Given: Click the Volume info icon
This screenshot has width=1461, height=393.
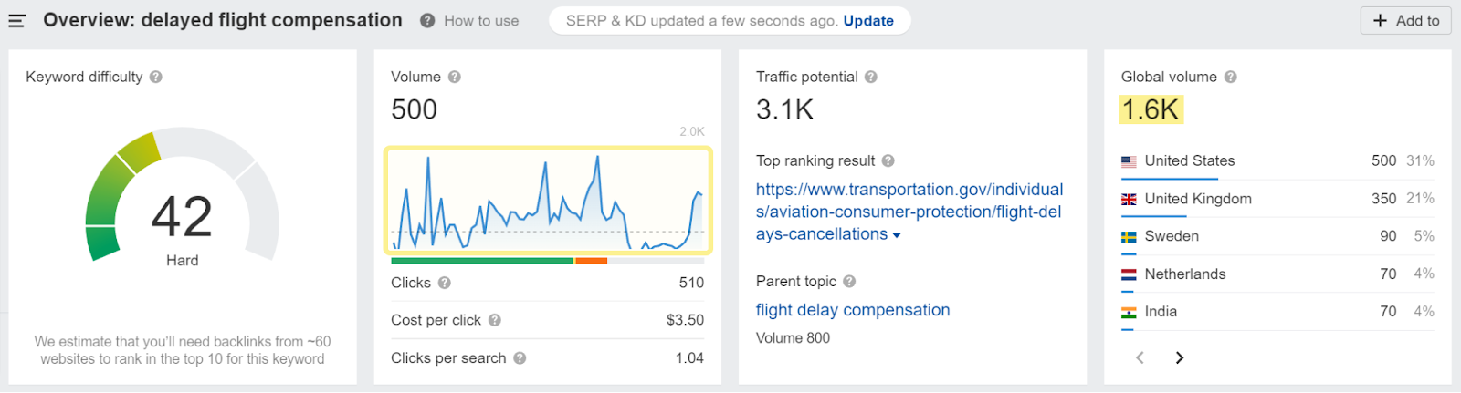Looking at the screenshot, I should pos(455,78).
